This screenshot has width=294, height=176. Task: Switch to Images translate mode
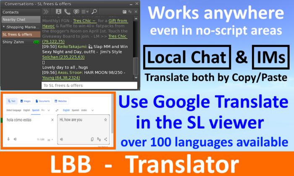pyautogui.click(x=26, y=101)
